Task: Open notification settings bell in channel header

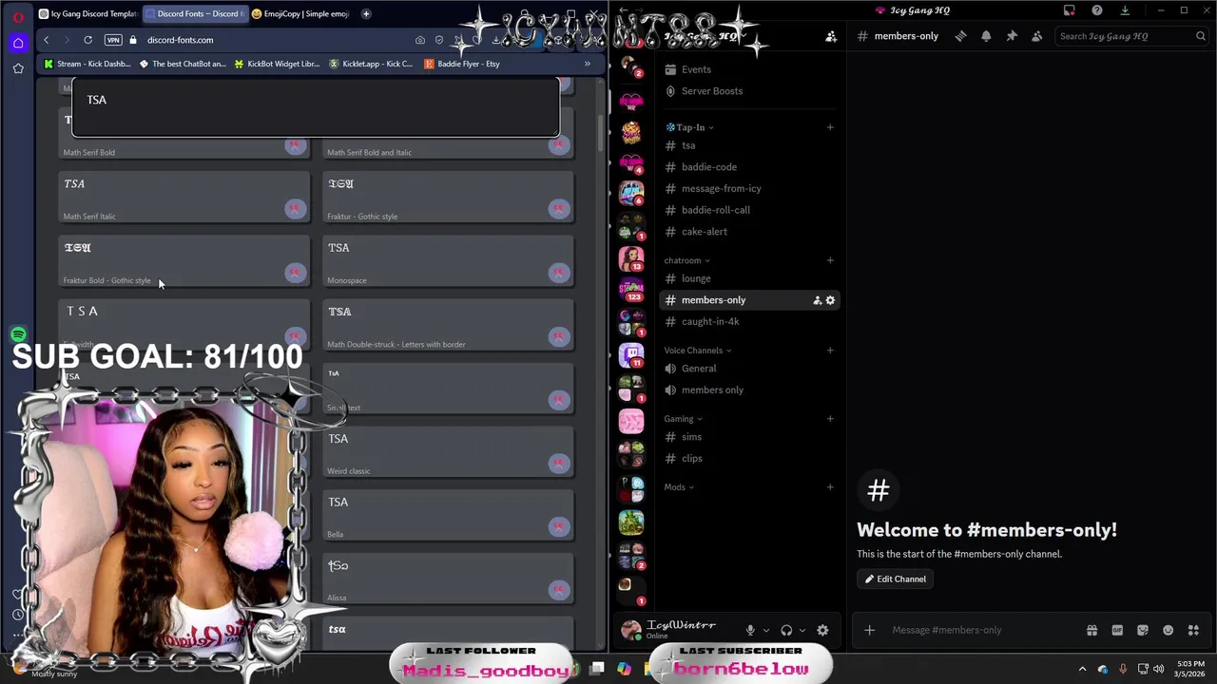Action: tap(986, 36)
